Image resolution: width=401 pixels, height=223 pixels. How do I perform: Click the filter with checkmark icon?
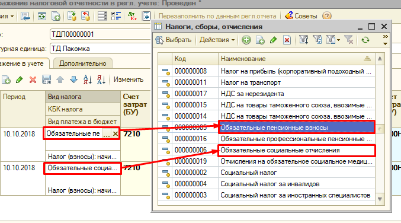[317, 40]
